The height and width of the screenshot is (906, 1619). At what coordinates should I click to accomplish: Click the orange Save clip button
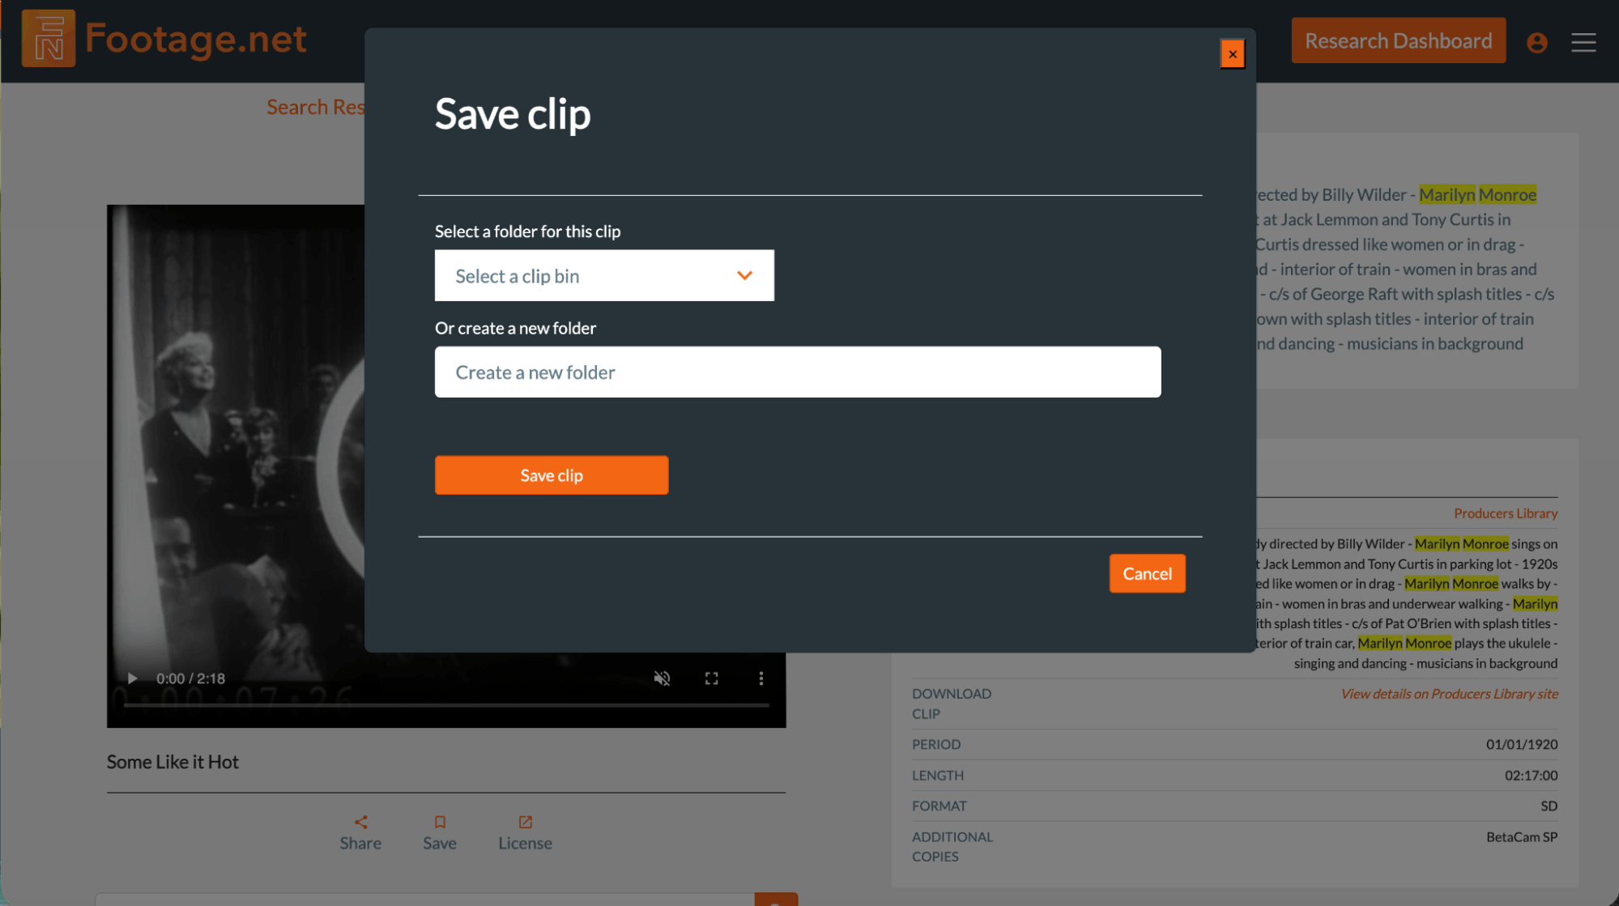pyautogui.click(x=552, y=475)
